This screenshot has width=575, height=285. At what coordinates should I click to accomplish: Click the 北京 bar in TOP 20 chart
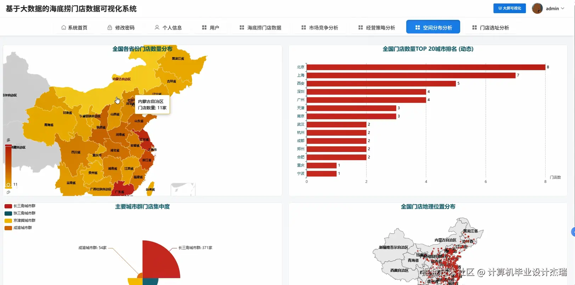(426, 67)
